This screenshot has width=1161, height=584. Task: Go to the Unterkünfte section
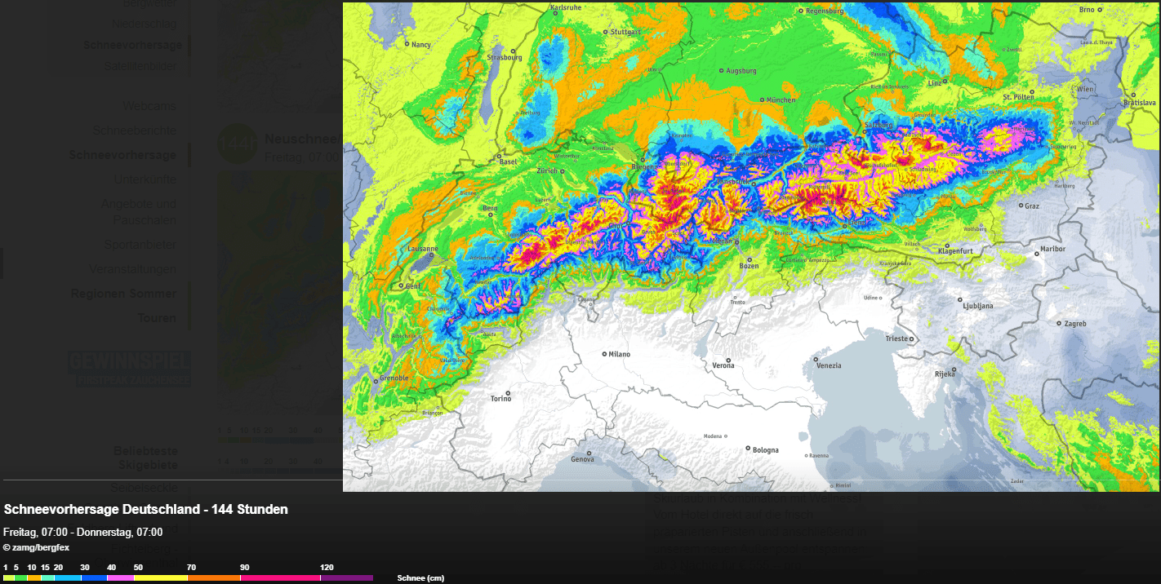[x=145, y=179]
